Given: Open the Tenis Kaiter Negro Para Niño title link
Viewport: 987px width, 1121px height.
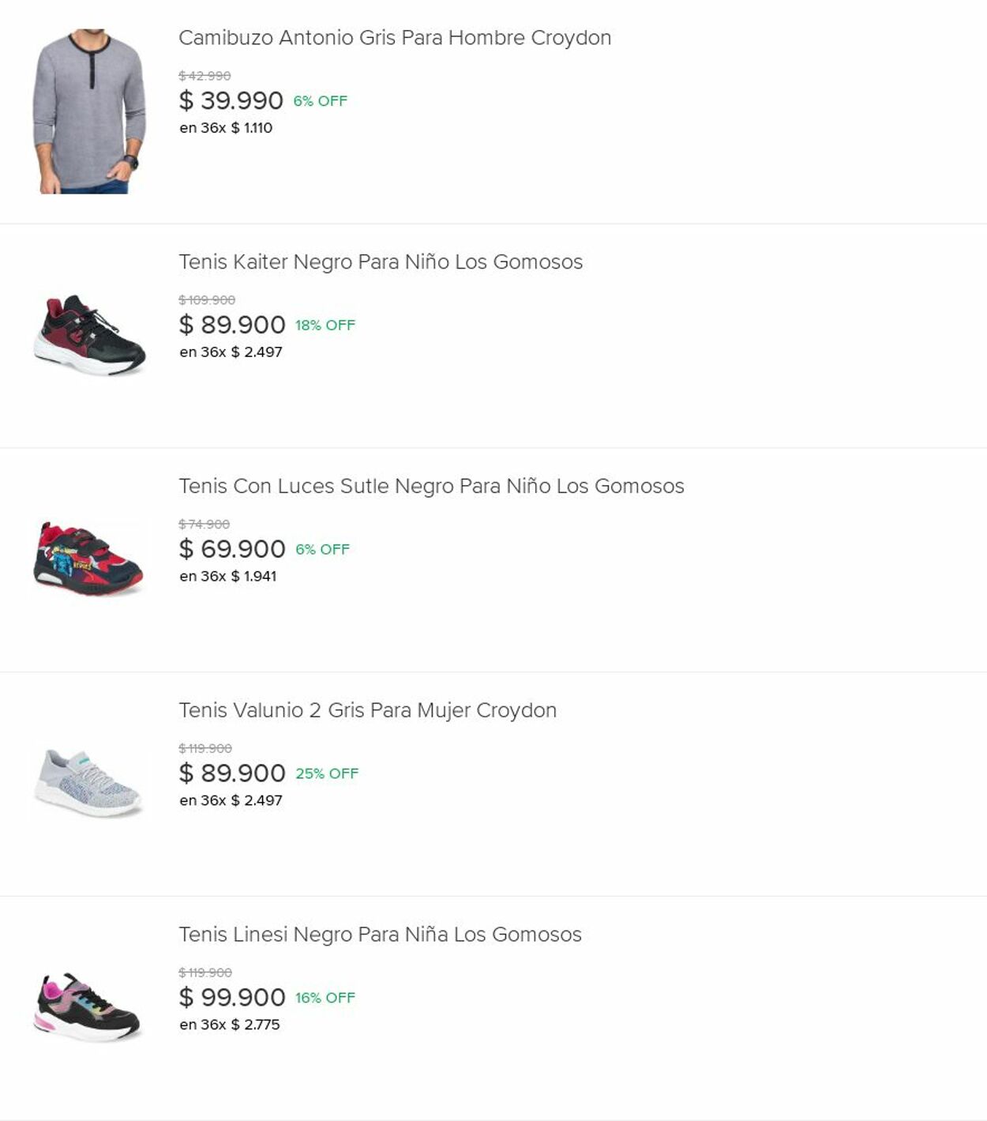Looking at the screenshot, I should click(x=381, y=262).
